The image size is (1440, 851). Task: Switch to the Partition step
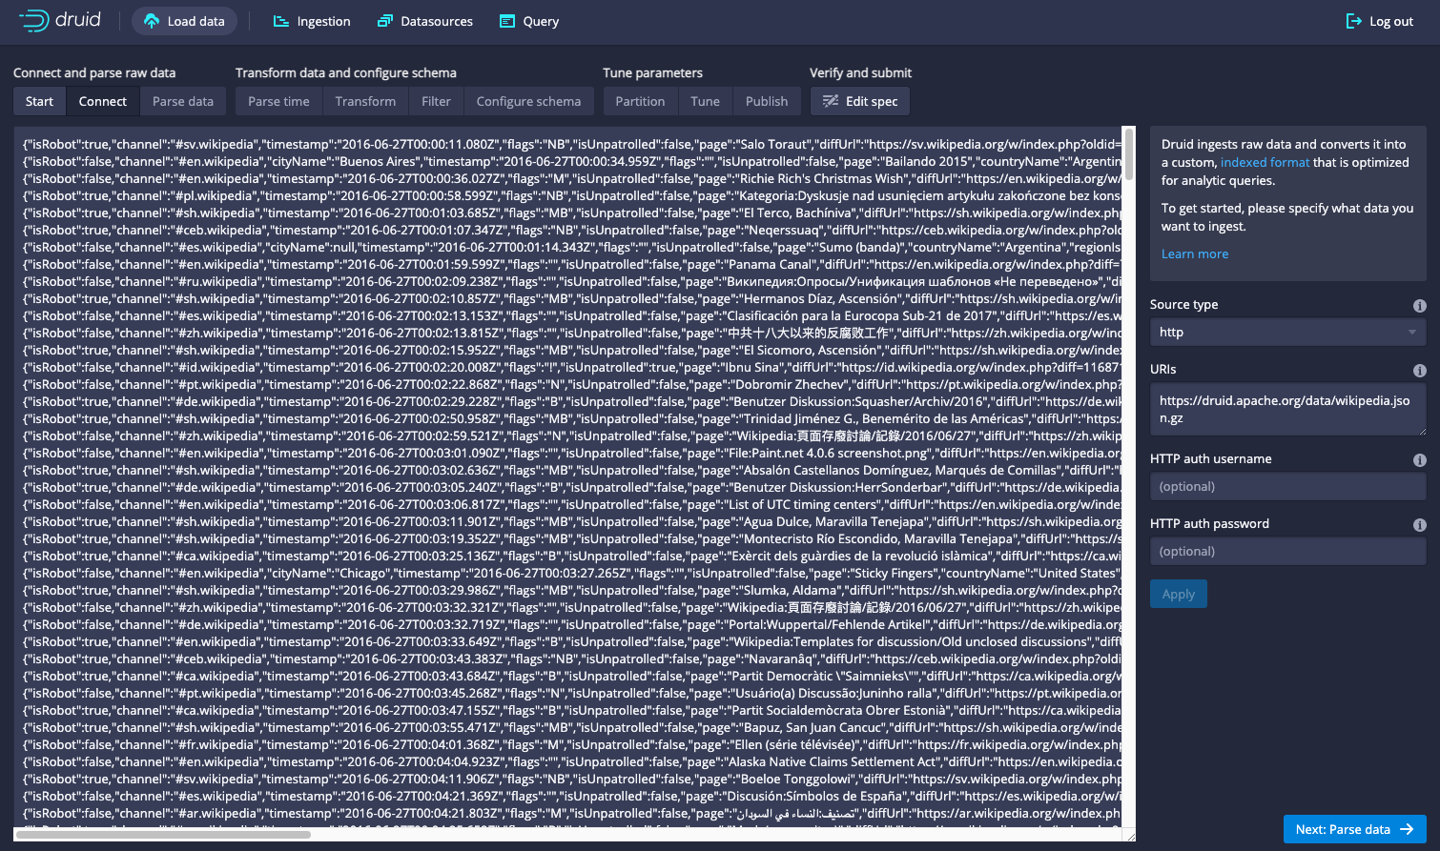[x=640, y=101]
